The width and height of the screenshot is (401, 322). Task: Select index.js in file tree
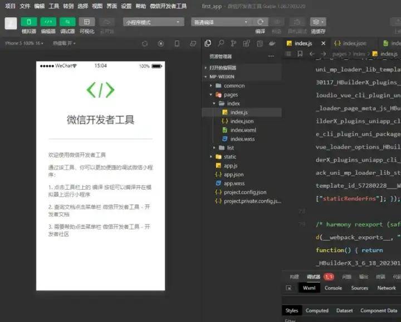pos(242,112)
